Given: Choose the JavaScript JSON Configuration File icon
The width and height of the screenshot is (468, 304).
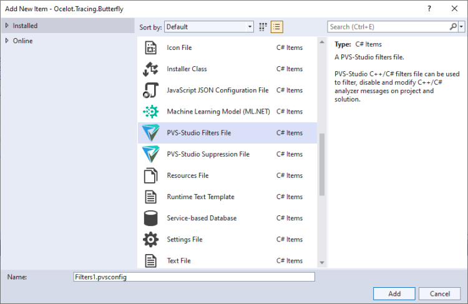Looking at the screenshot, I should (x=150, y=91).
